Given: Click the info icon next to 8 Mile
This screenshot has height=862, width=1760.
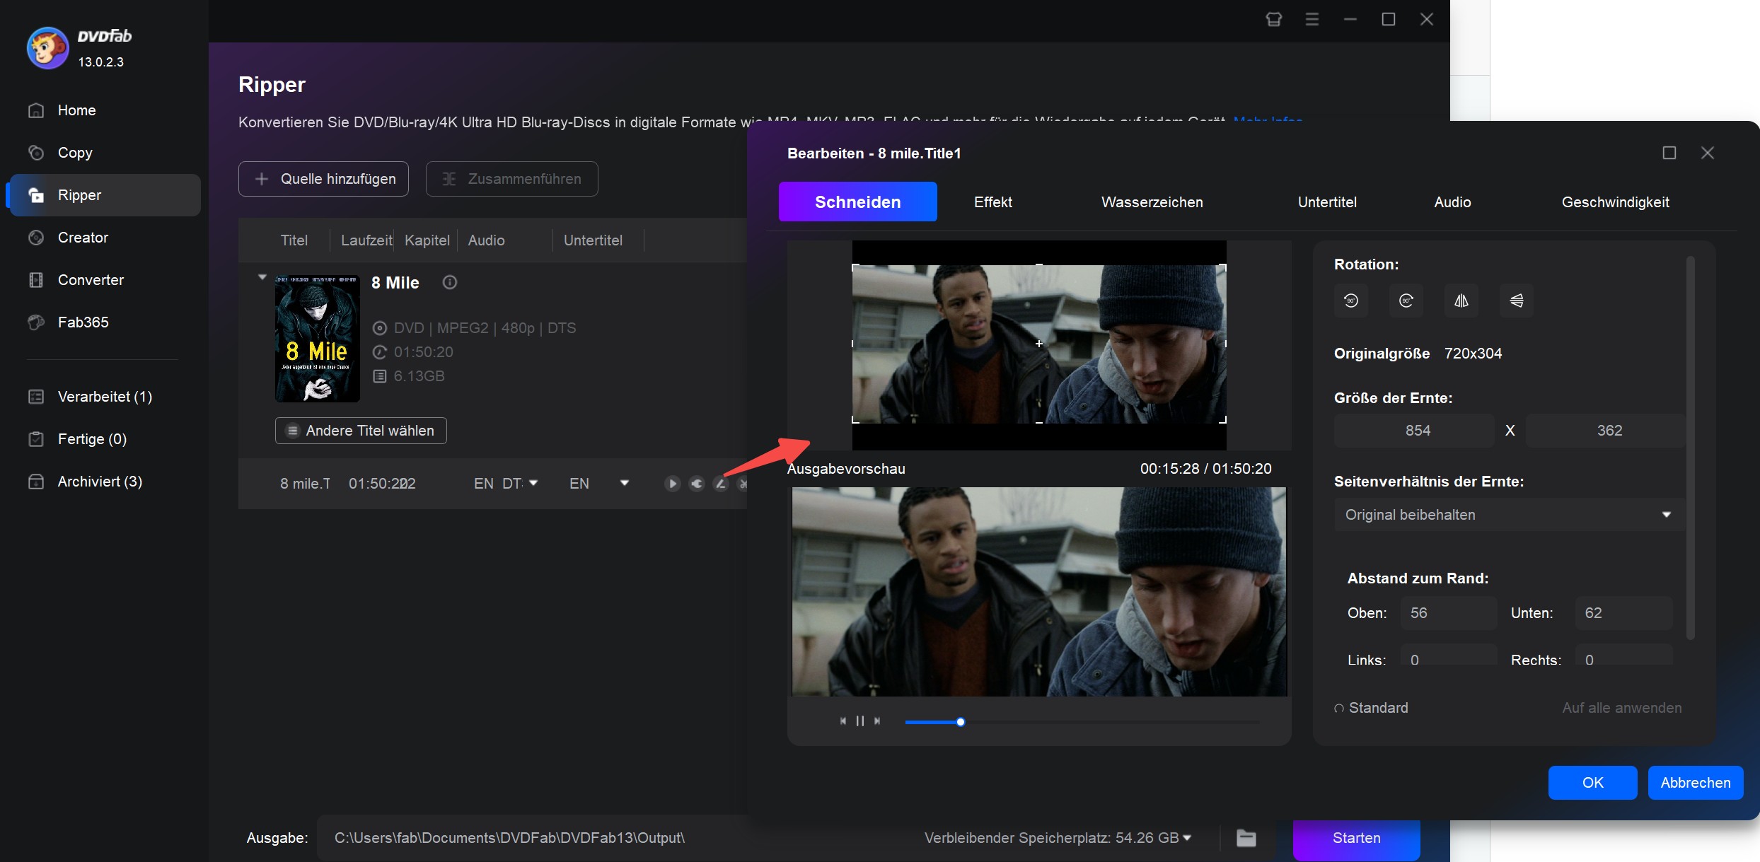Looking at the screenshot, I should click(x=450, y=283).
